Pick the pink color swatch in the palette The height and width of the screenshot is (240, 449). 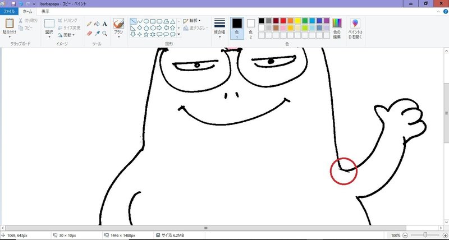click(x=283, y=27)
